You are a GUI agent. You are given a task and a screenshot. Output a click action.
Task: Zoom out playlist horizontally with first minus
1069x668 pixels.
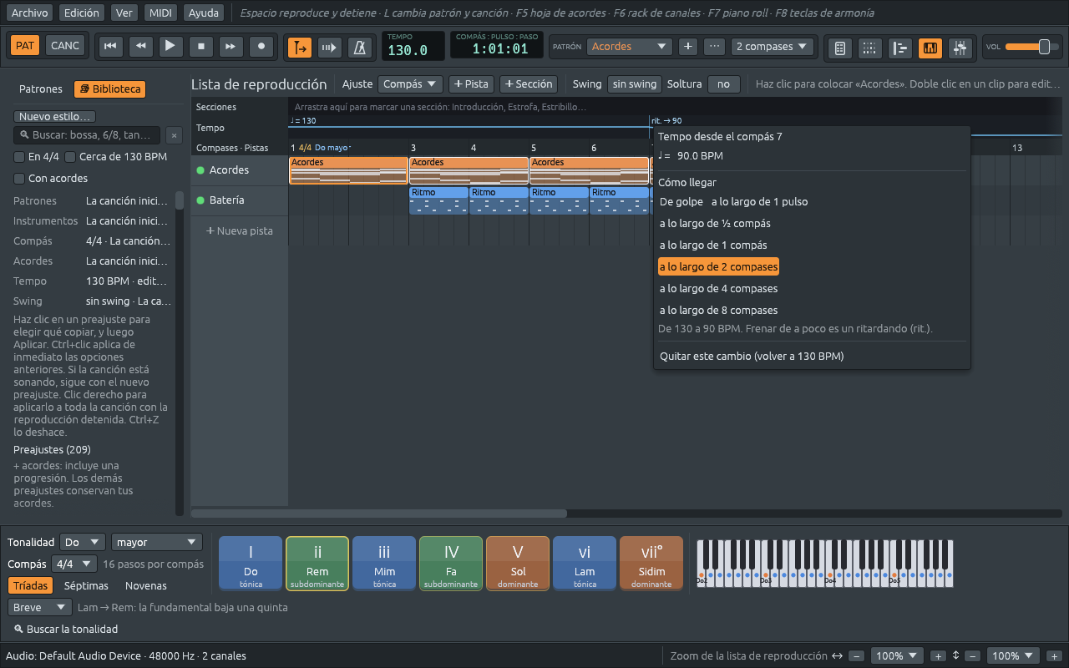(857, 656)
